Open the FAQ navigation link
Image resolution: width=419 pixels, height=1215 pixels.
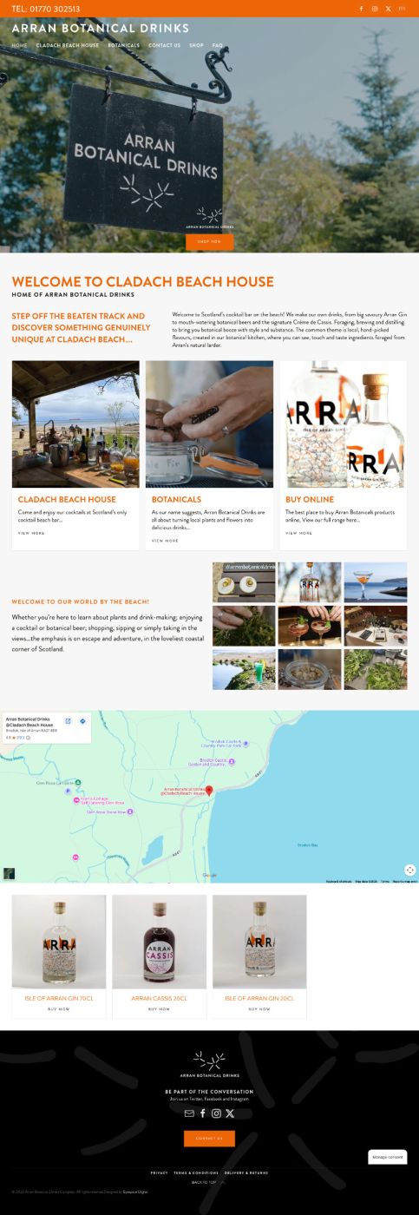pyautogui.click(x=218, y=45)
